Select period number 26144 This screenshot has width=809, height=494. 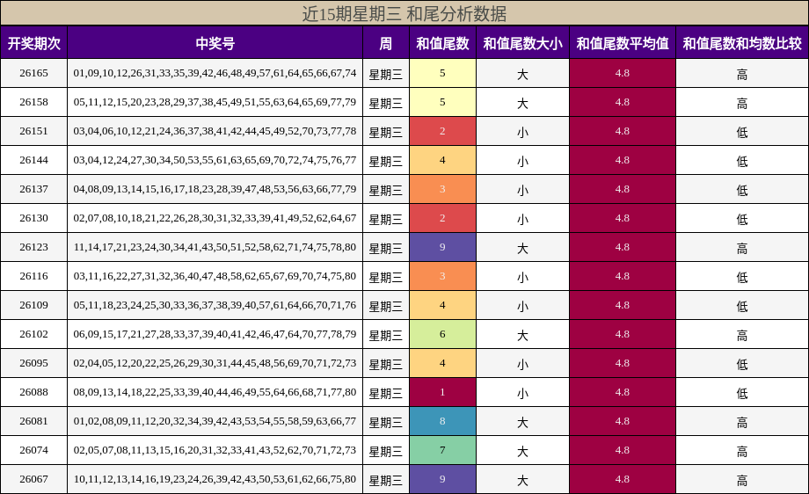pos(34,160)
